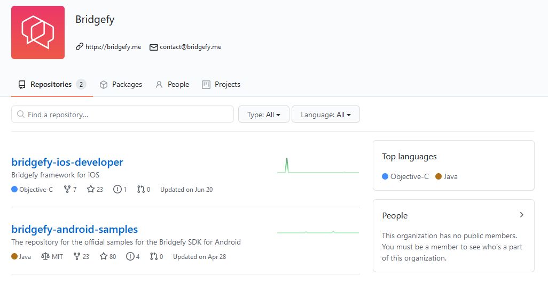The height and width of the screenshot is (284, 548).
Task: Click fork icon for bridgefy-android-samples
Action: pyautogui.click(x=77, y=256)
